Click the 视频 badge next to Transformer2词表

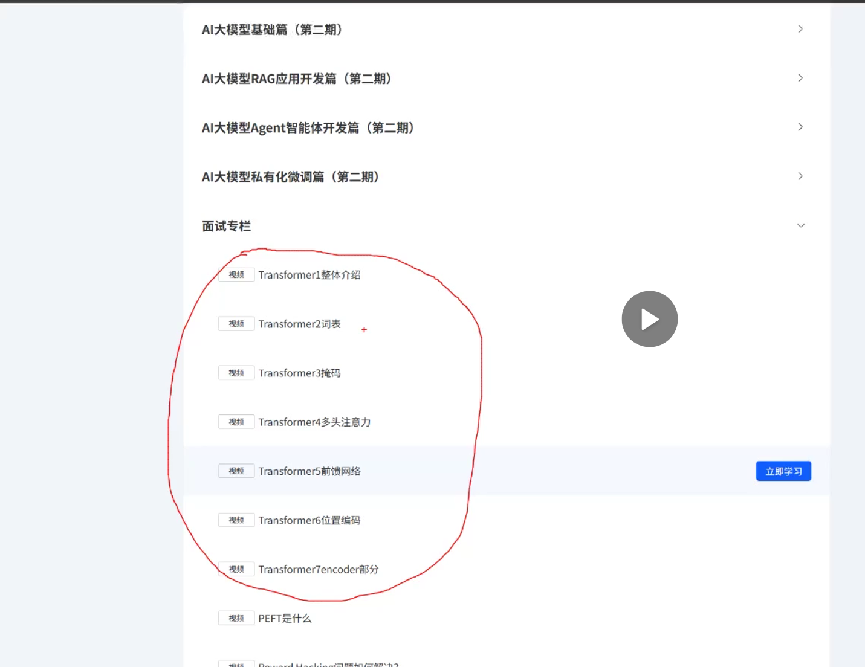pyautogui.click(x=236, y=323)
